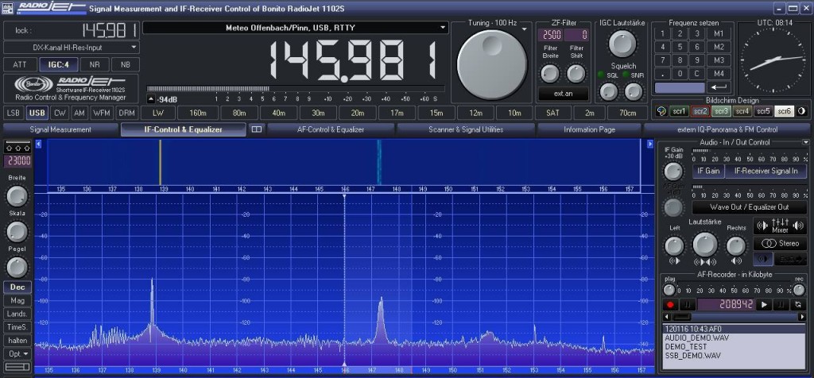814x378 pixels.
Task: Select the 40m band button
Action: pos(278,113)
